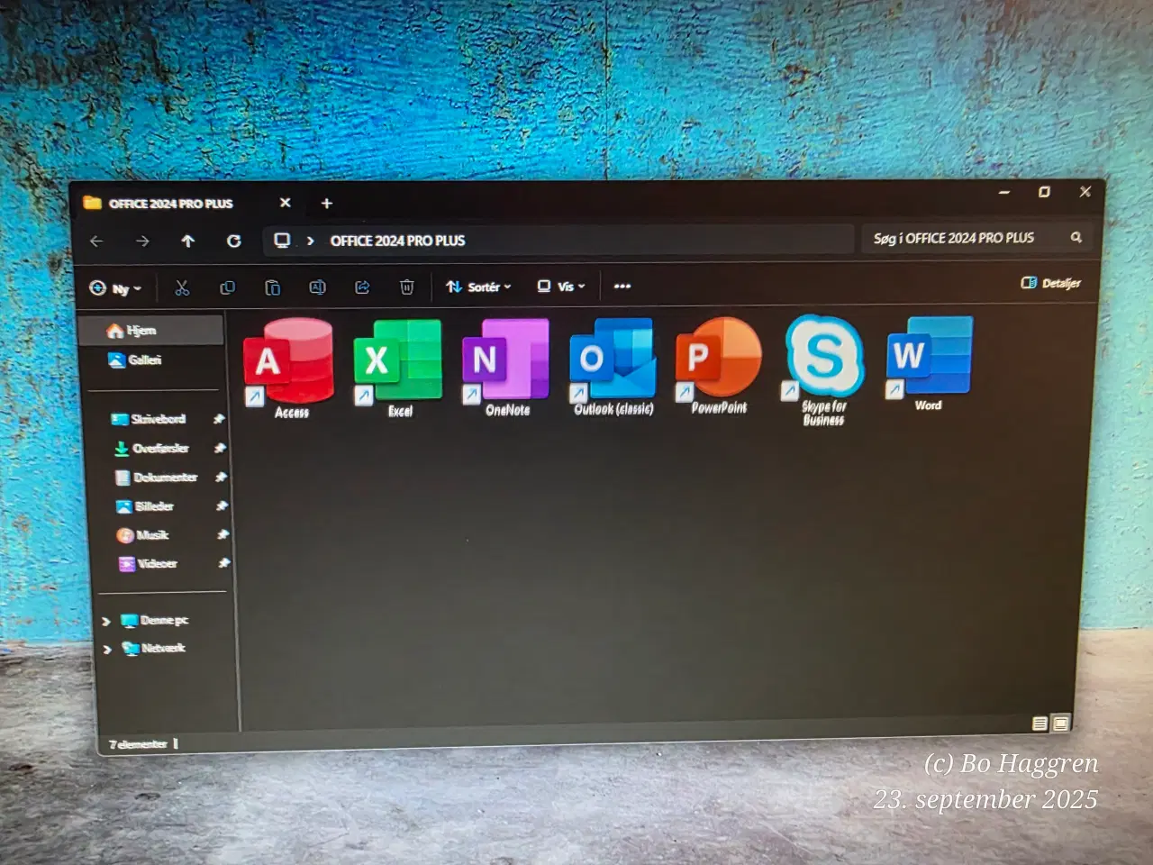Image resolution: width=1153 pixels, height=865 pixels.
Task: Open Hjem in the sidebar
Action: 150,331
